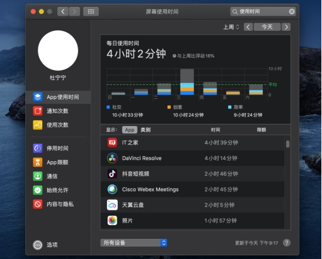The image size is (322, 259).
Task: Click the 使用时间 search field
Action: (x=263, y=11)
